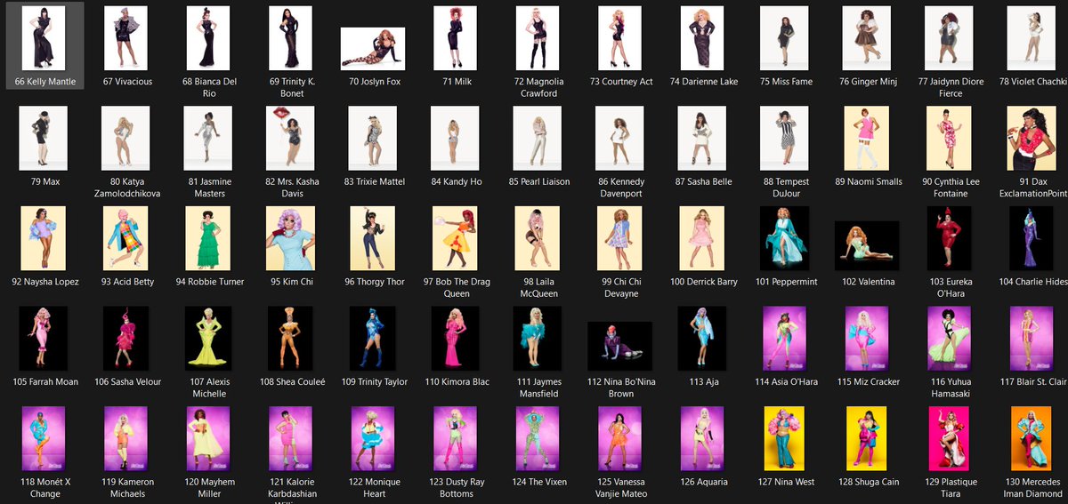Click the 108 Shea Couleé image

(290, 339)
